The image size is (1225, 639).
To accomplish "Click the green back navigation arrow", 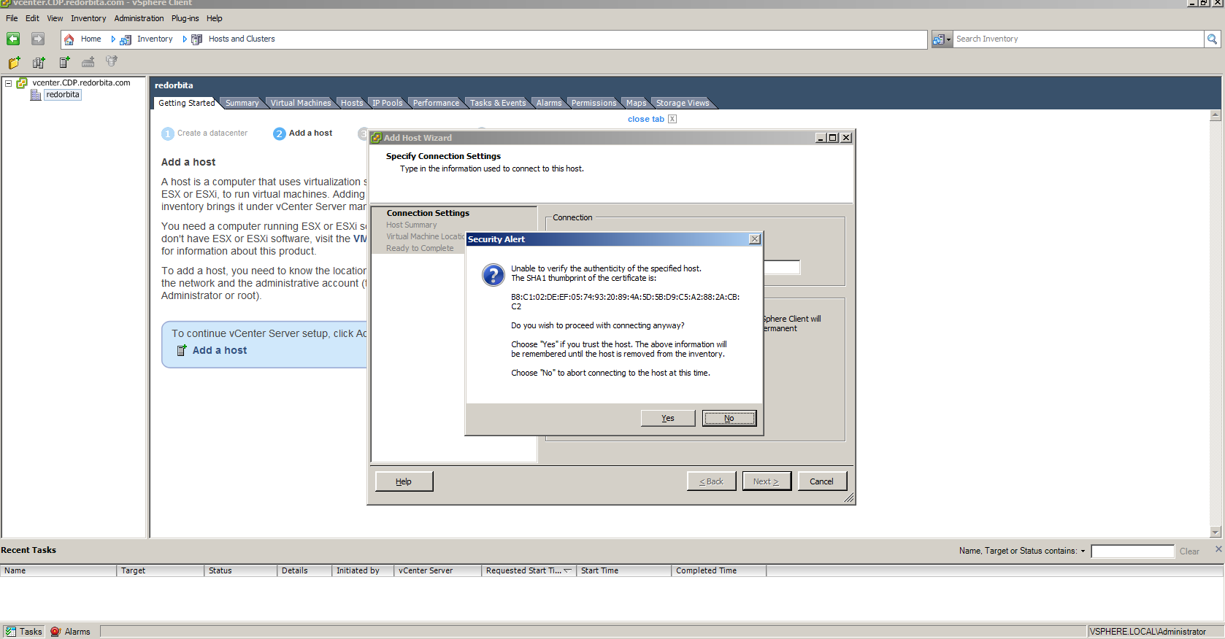I will pyautogui.click(x=13, y=39).
